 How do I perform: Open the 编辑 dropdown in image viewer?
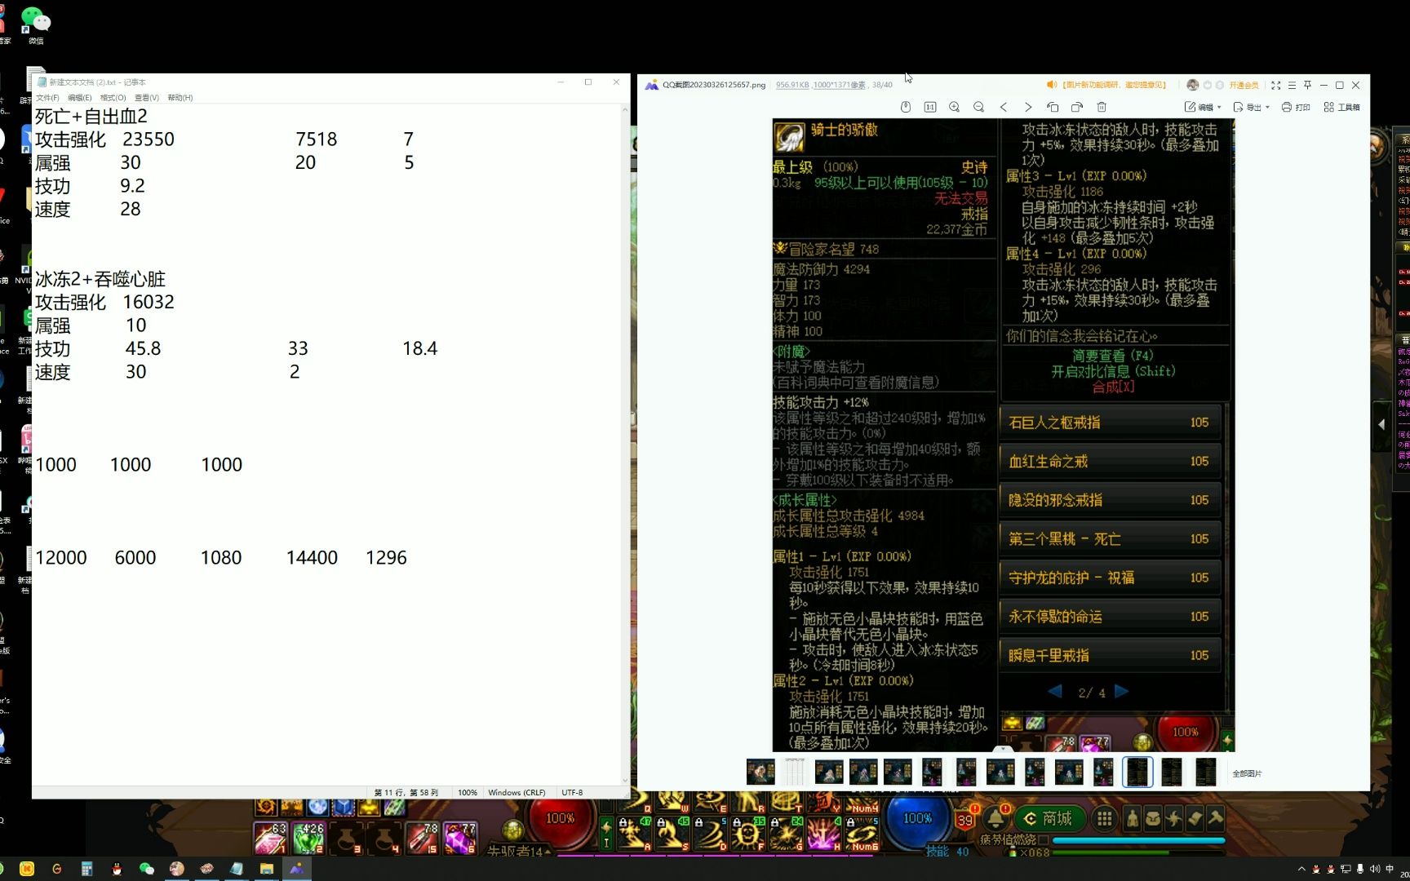1204,107
